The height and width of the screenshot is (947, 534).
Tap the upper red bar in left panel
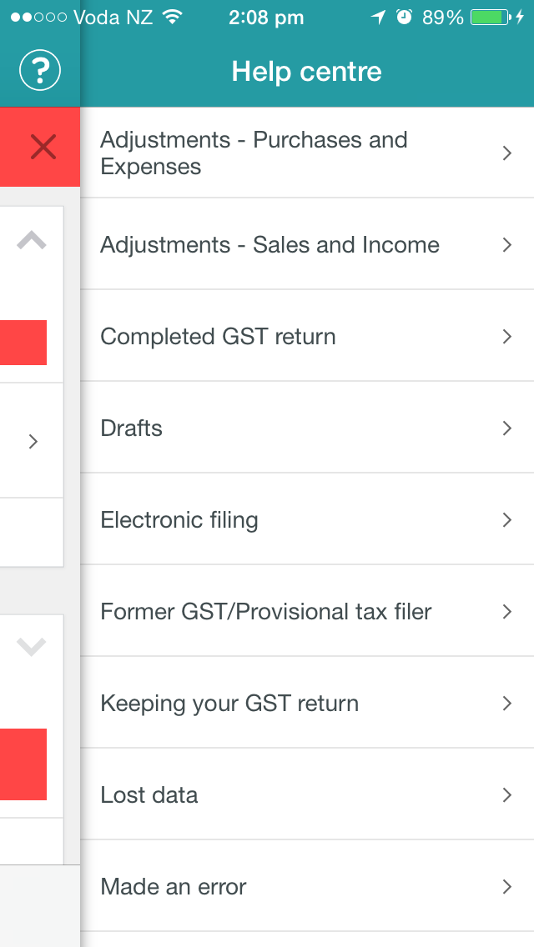coord(23,343)
